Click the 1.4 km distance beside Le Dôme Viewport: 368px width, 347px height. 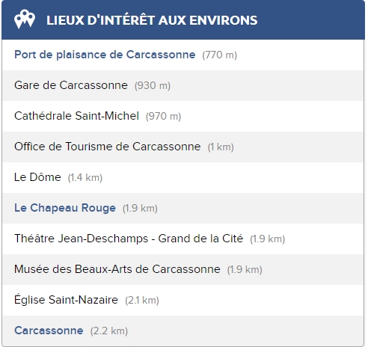(x=85, y=178)
